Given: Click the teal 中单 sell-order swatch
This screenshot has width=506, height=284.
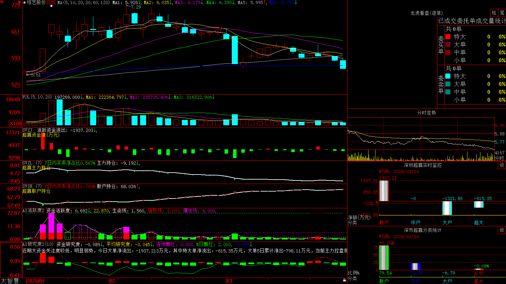Looking at the screenshot, I should [448, 92].
